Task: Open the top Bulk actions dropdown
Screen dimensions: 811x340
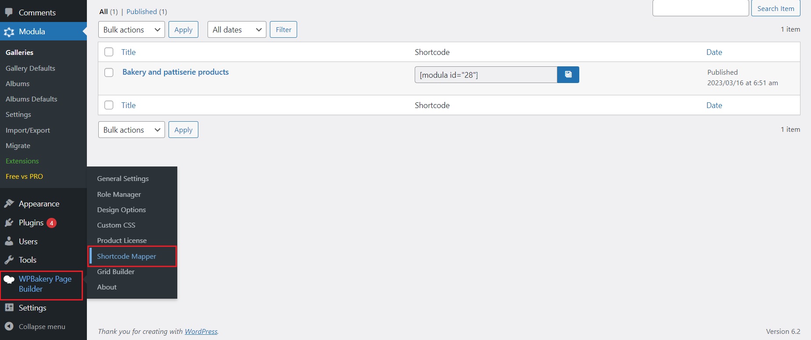Action: pyautogui.click(x=131, y=30)
